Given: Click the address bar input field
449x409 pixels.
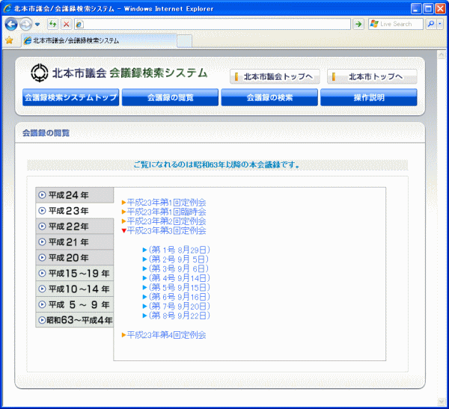Looking at the screenshot, I should [x=213, y=24].
